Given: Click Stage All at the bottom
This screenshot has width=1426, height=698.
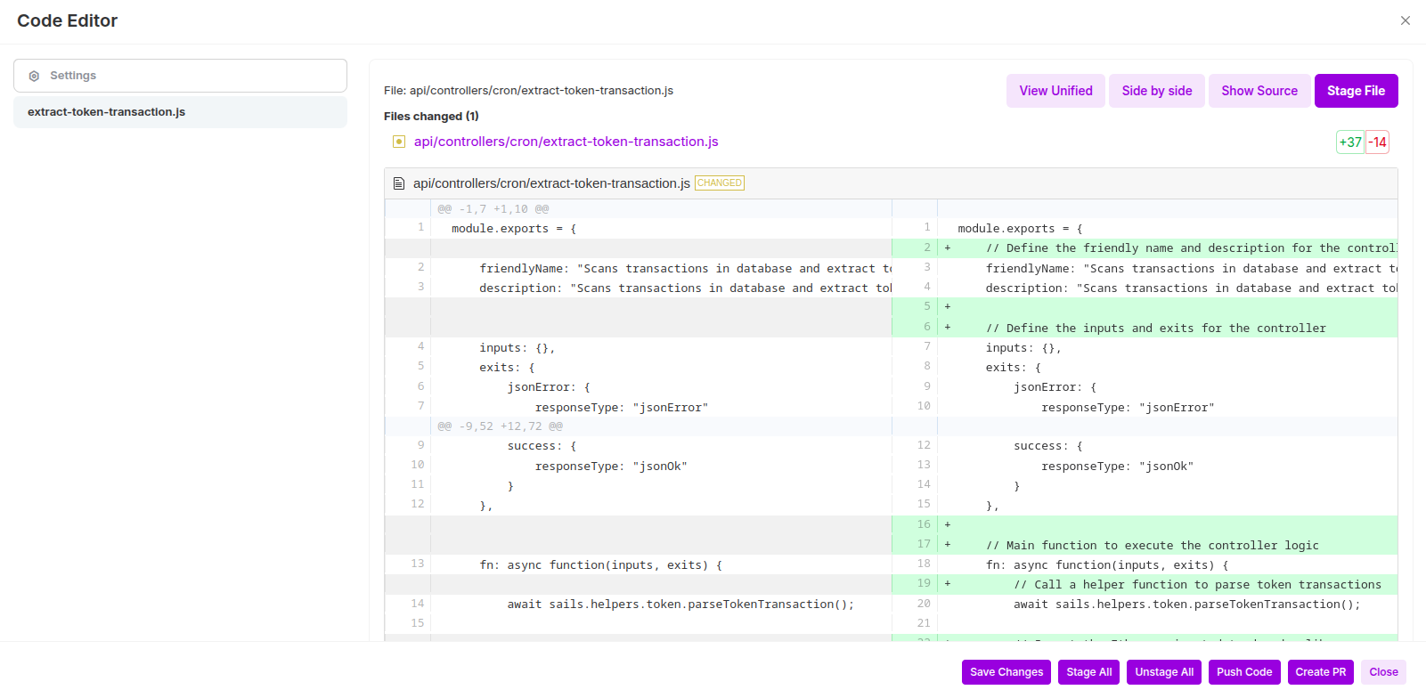Looking at the screenshot, I should click(1088, 672).
